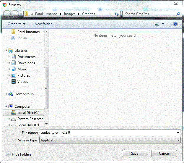
Task: Expand the Documents library
Action: click(x=9, y=57)
